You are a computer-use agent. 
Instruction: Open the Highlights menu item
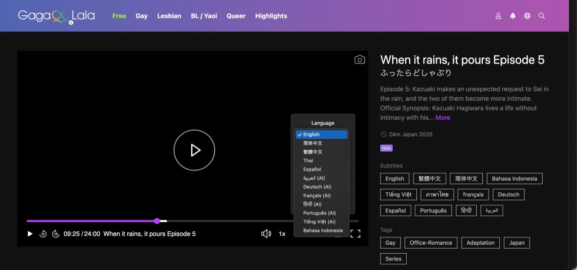(271, 16)
